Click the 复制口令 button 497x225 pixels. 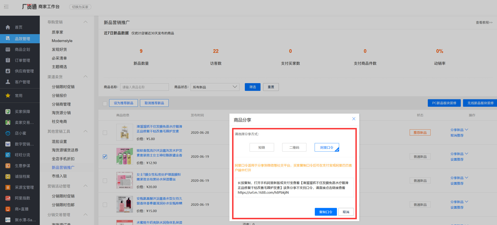326,212
